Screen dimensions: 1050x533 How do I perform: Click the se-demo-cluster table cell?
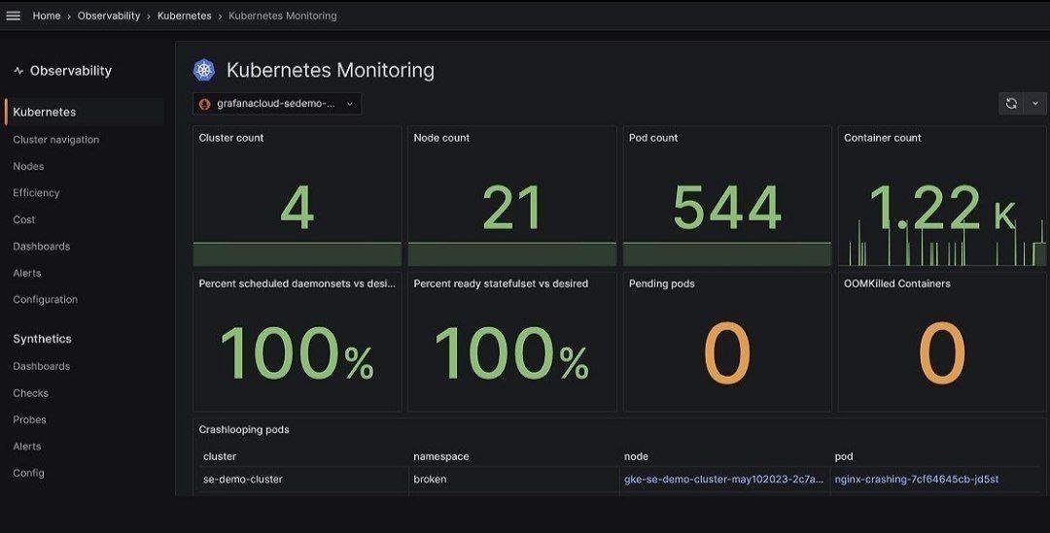pos(242,479)
